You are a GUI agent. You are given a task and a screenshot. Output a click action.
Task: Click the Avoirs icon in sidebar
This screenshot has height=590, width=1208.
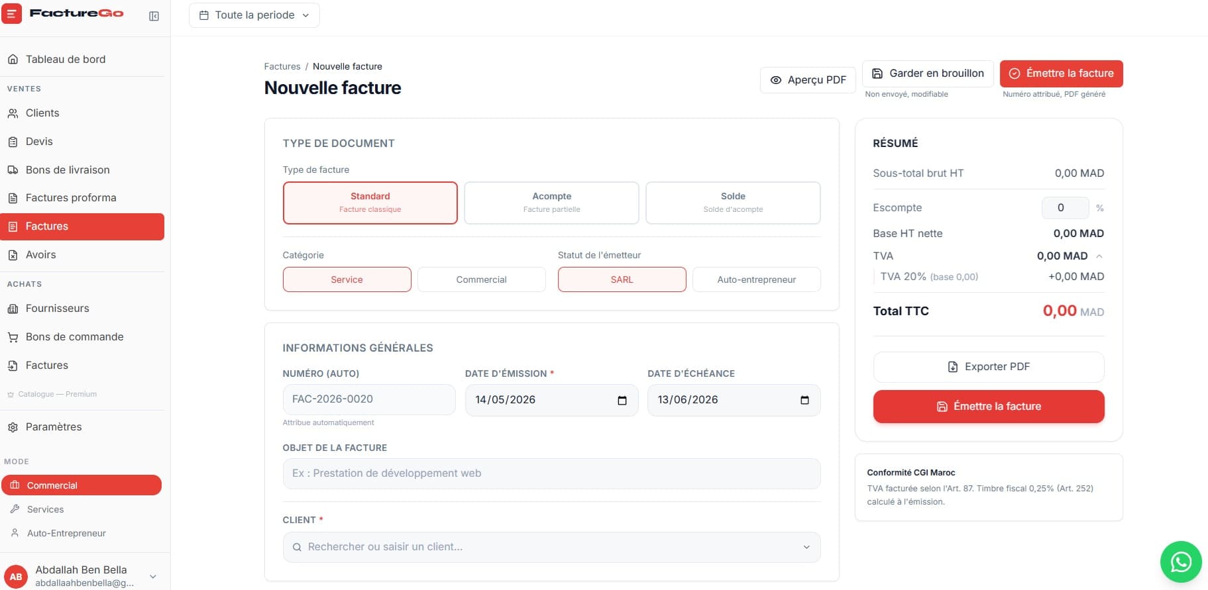(x=13, y=255)
